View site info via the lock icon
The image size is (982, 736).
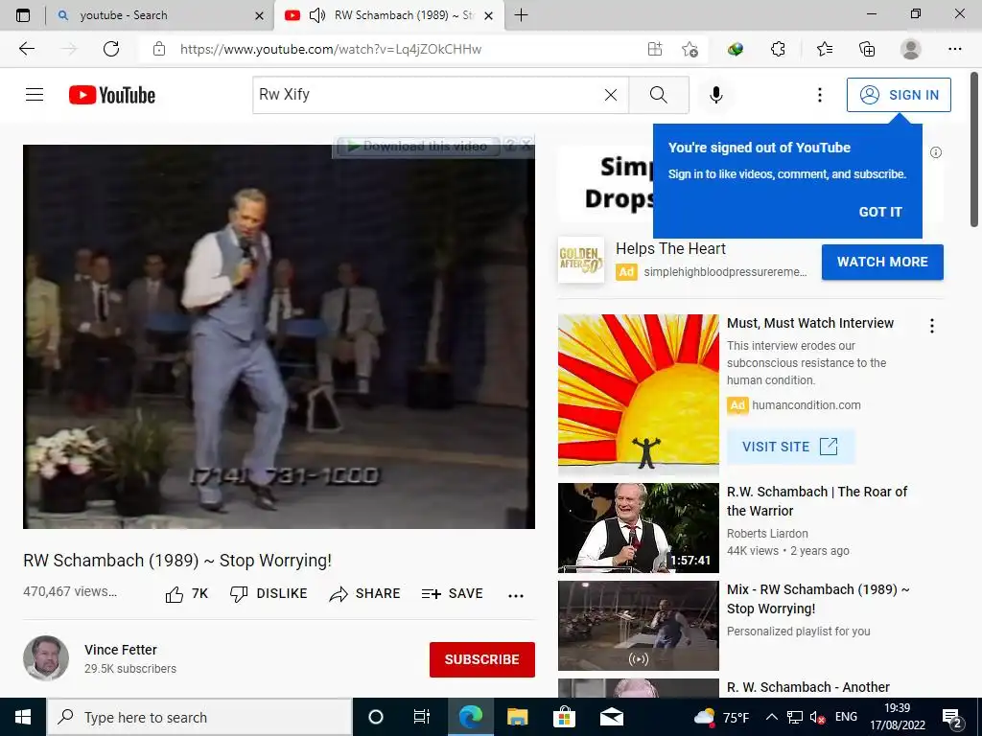tap(159, 49)
